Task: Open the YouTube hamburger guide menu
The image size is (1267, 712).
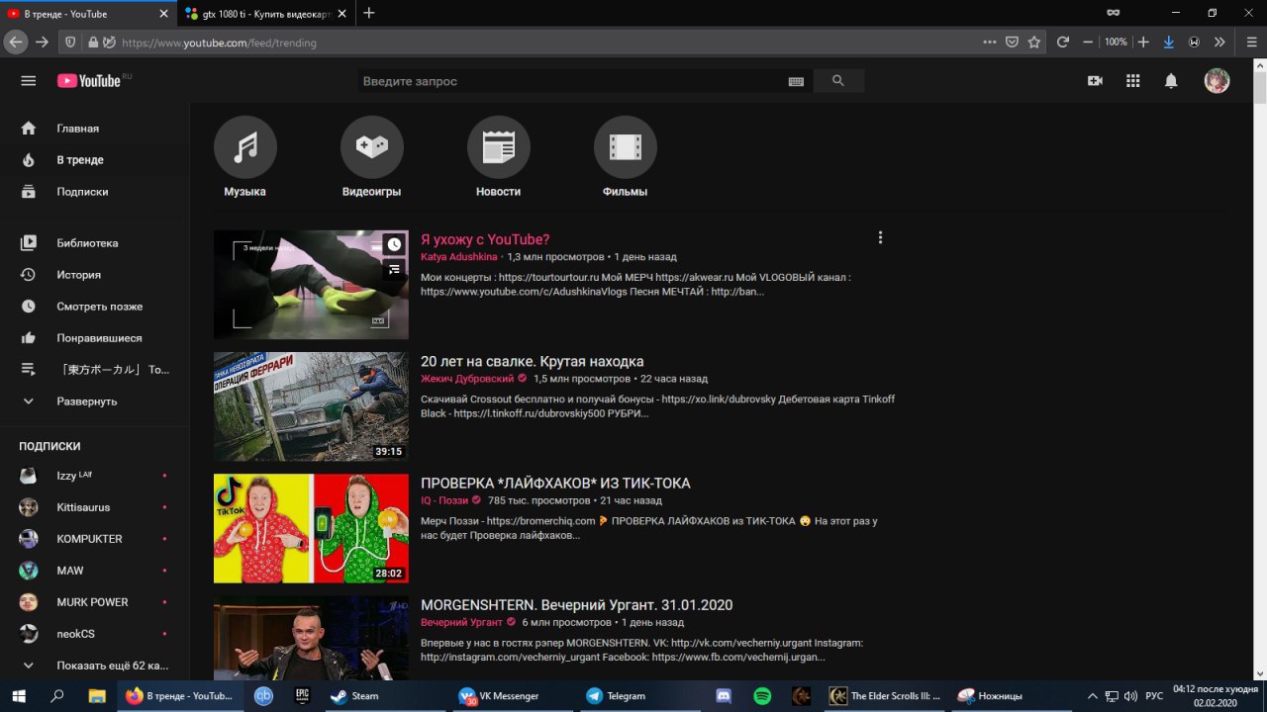Action: tap(28, 81)
